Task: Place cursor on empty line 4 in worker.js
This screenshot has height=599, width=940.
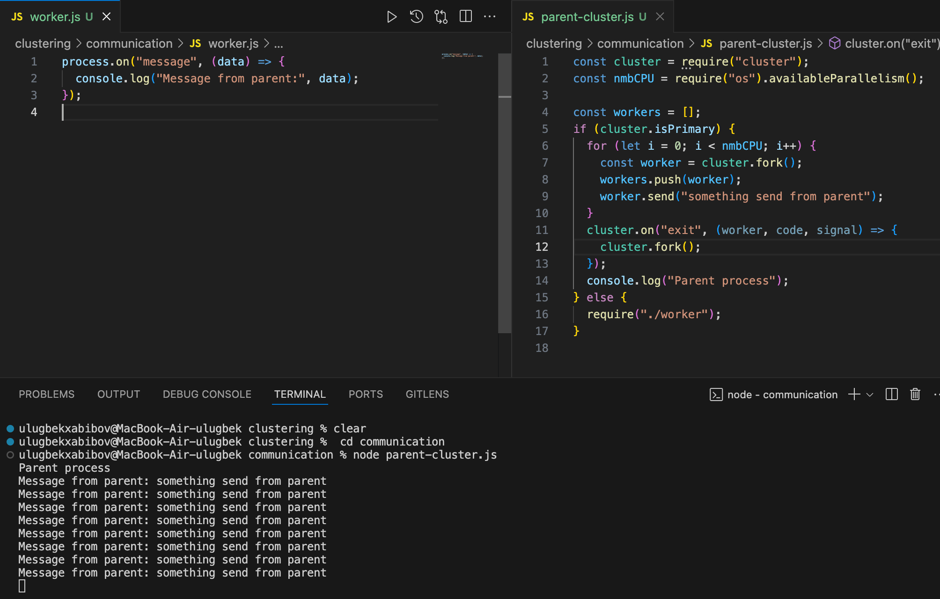Action: click(x=250, y=112)
